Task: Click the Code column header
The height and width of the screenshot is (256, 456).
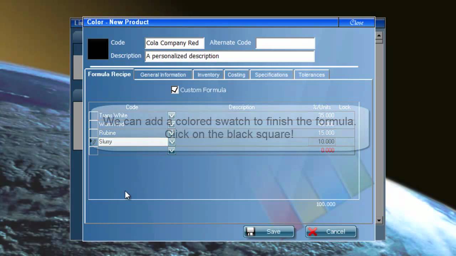Action: click(132, 107)
